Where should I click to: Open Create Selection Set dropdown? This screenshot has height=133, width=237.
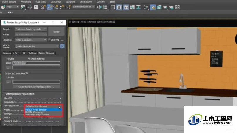point(83,7)
